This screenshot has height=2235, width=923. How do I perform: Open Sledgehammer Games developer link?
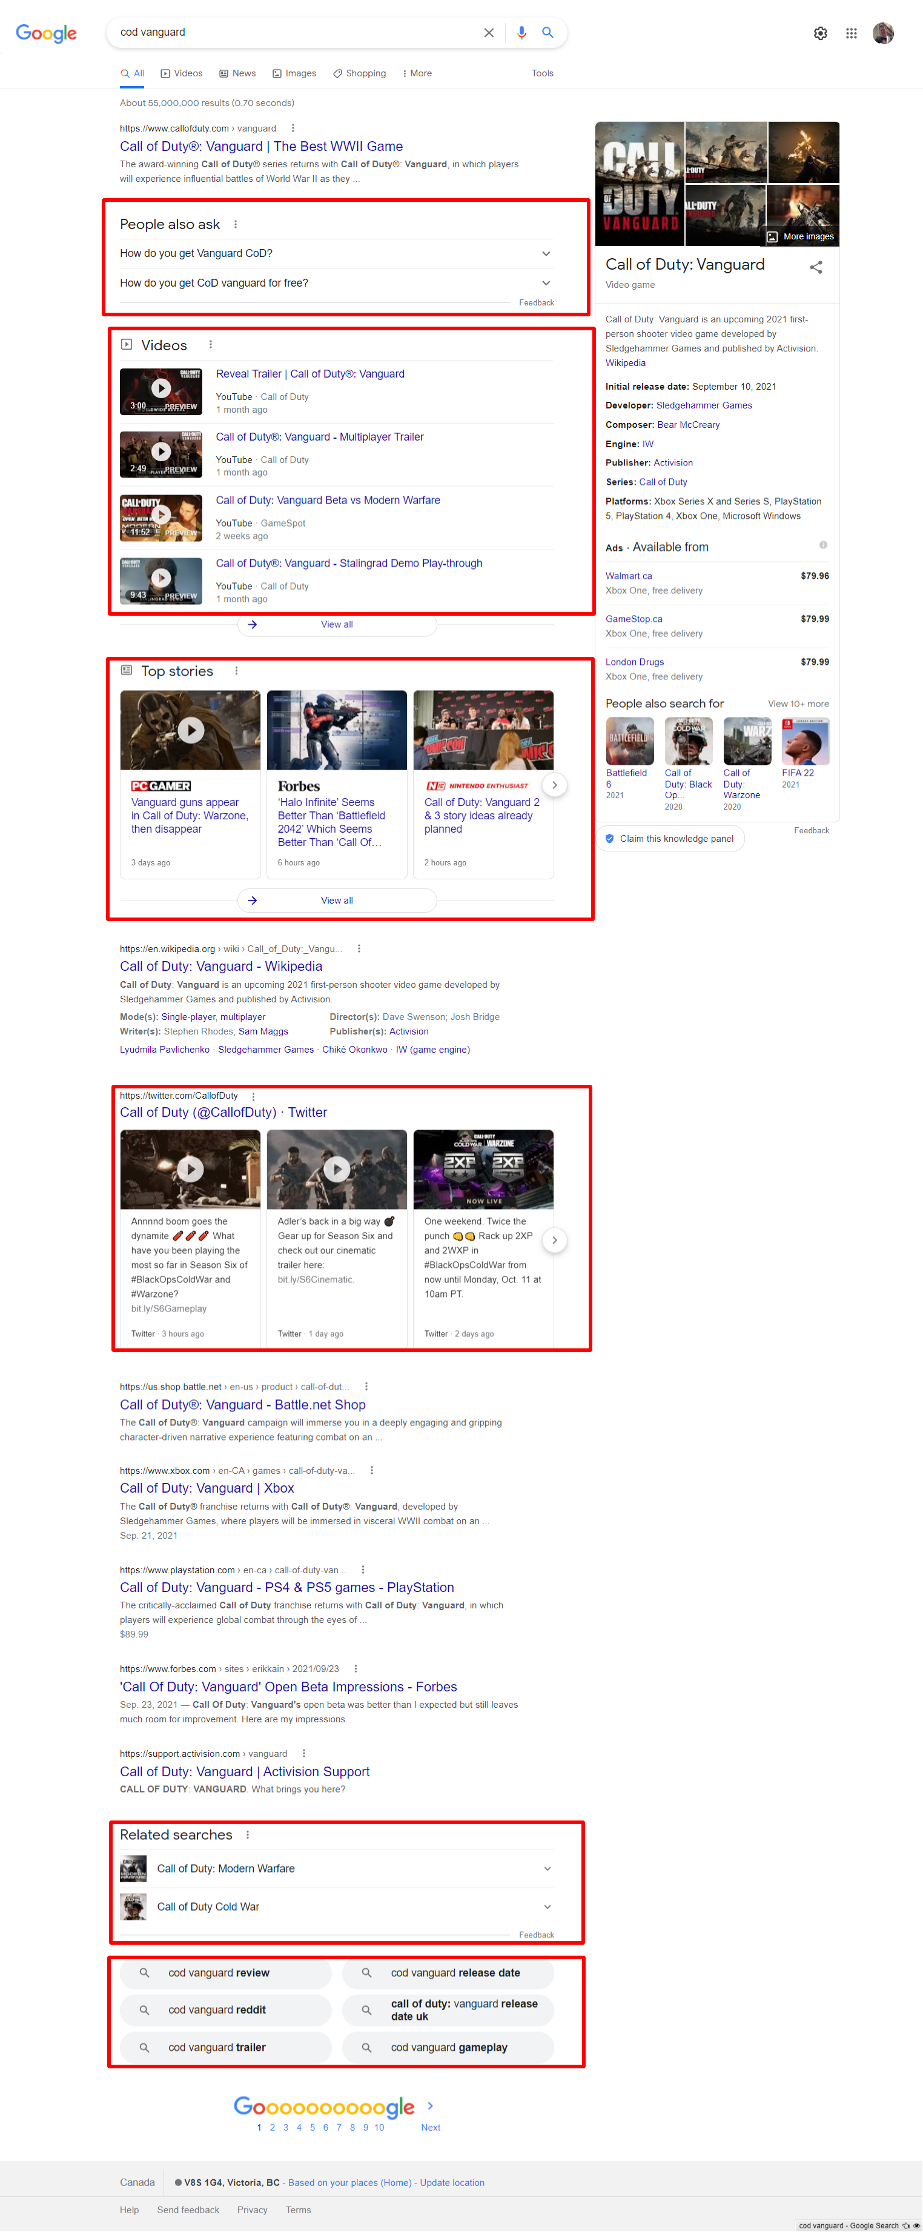coord(704,406)
